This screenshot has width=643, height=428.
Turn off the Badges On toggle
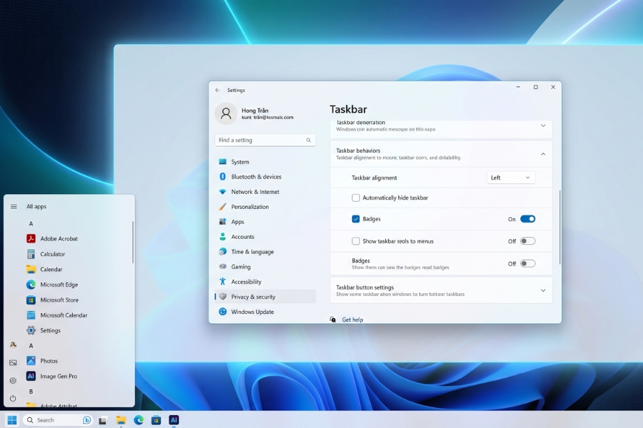coord(528,219)
